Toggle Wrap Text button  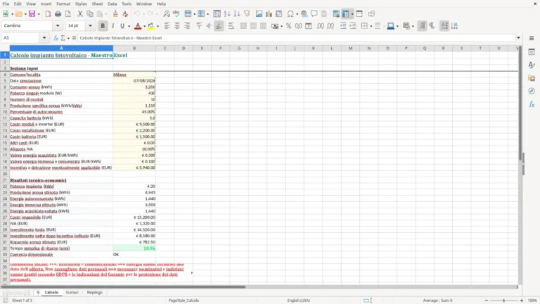tap(231, 26)
